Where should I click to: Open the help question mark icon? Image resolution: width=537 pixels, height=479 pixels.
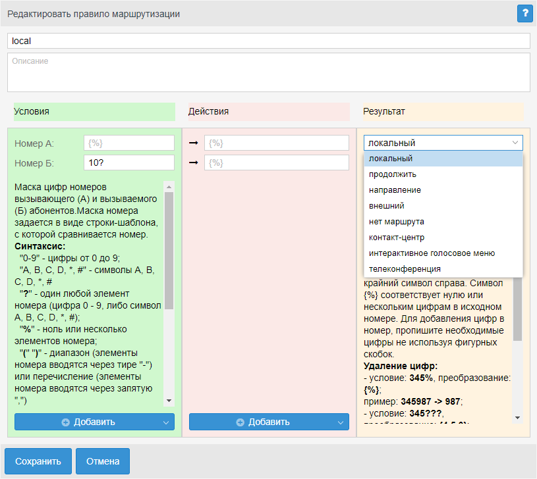pyautogui.click(x=524, y=14)
